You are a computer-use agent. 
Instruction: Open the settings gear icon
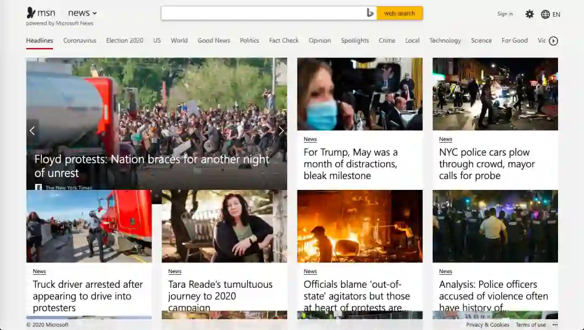529,14
